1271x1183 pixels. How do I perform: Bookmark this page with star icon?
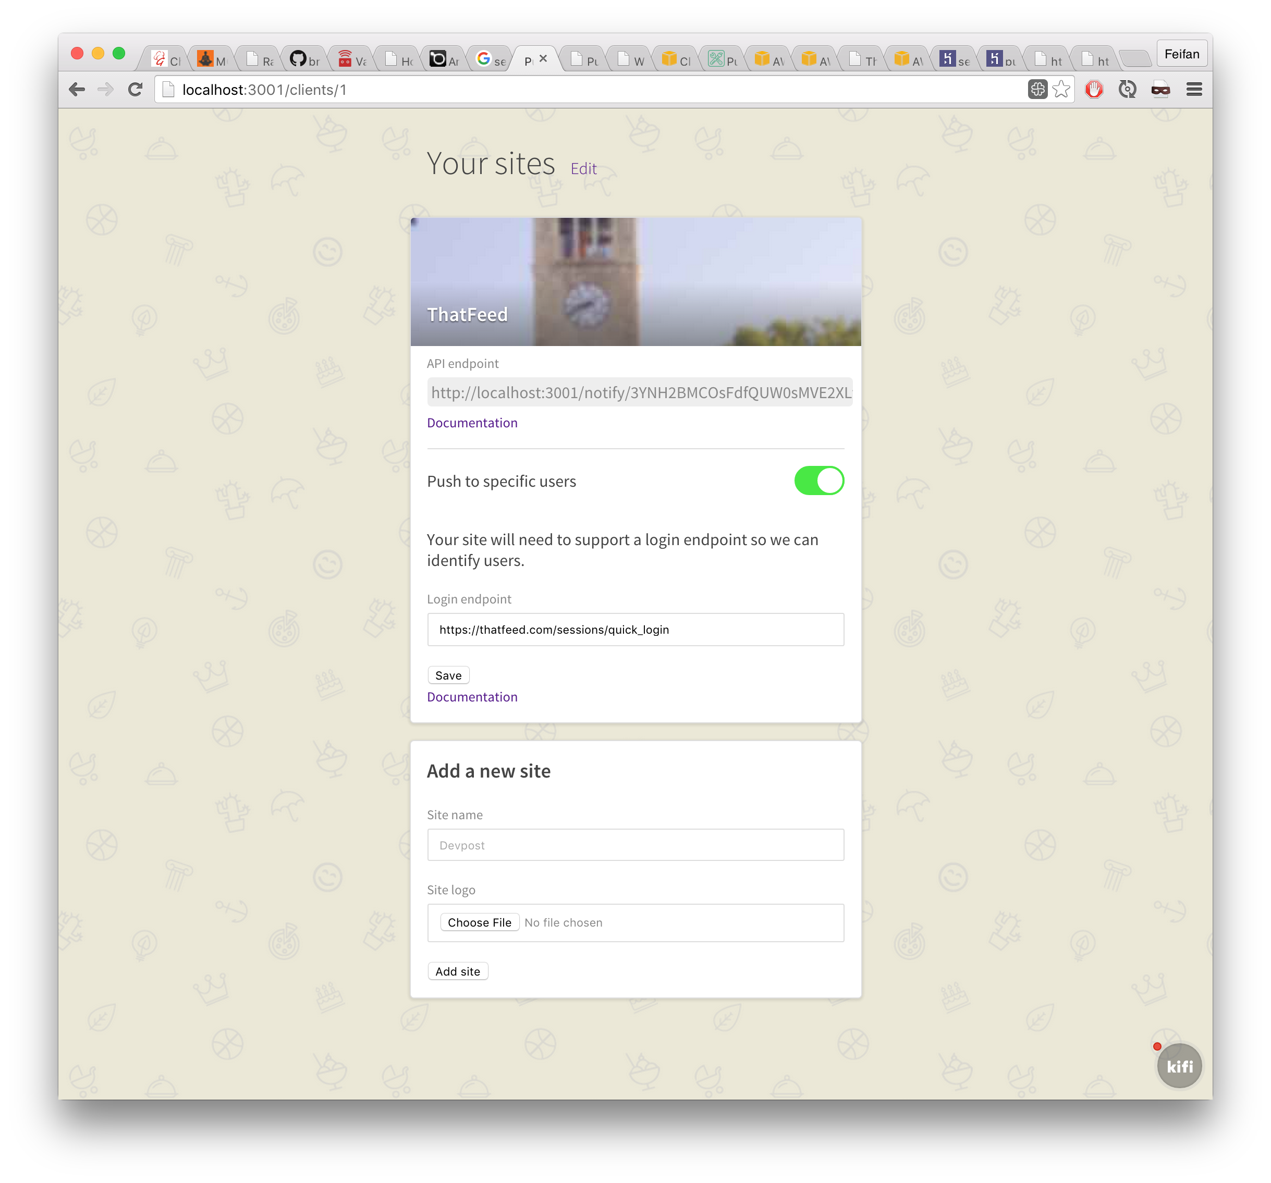[x=1061, y=90]
